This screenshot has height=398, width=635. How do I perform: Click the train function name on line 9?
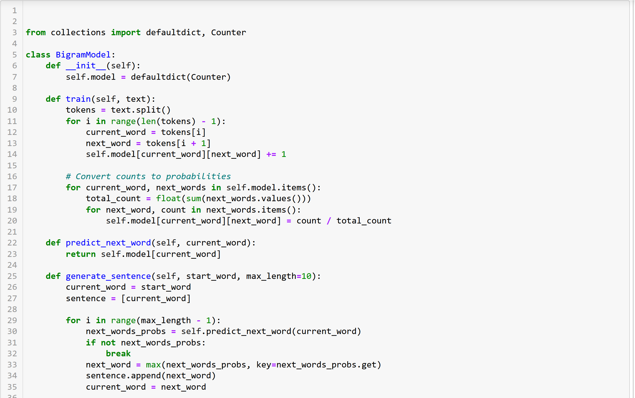(x=78, y=99)
